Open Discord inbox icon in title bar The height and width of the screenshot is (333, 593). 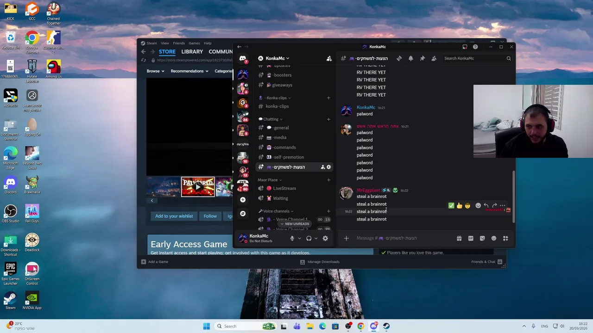465,47
